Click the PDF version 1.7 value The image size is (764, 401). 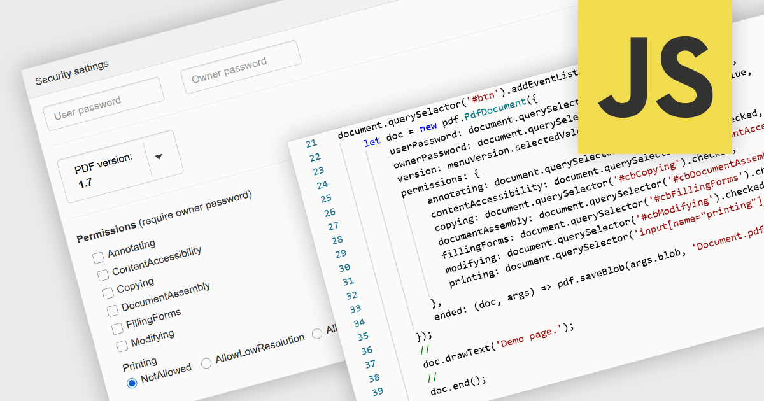pyautogui.click(x=86, y=184)
